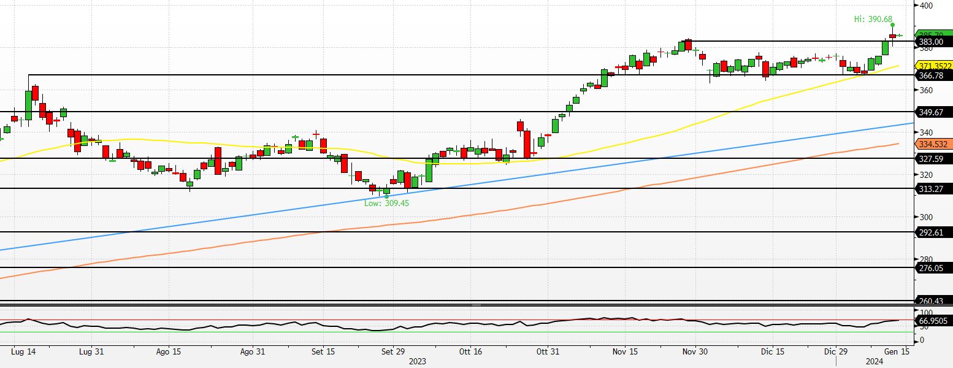Click the 'Ago 15' date label
This screenshot has width=953, height=368.
pos(168,352)
